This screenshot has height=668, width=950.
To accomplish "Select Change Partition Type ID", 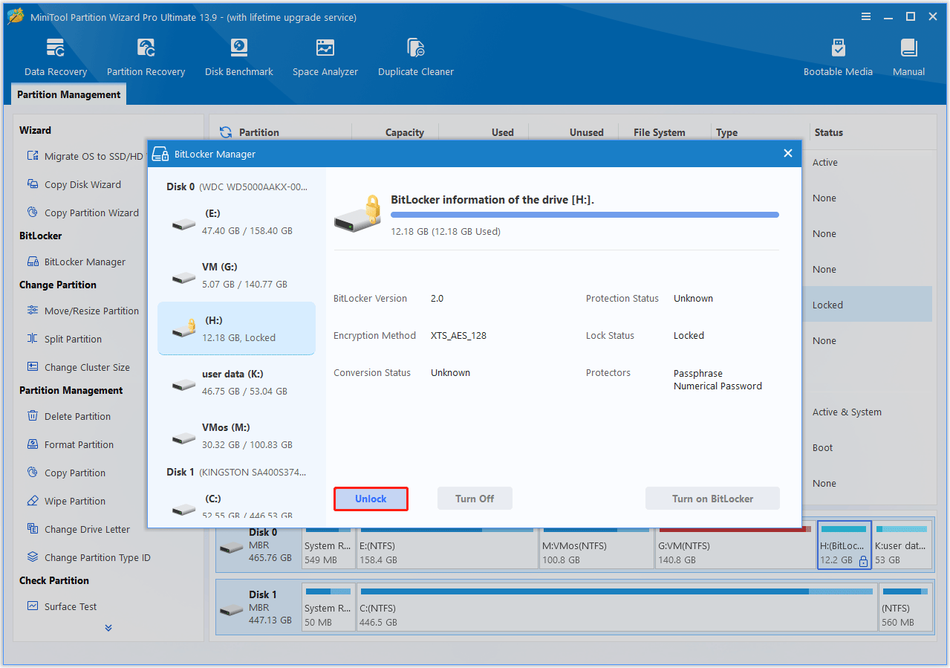I will click(x=88, y=557).
